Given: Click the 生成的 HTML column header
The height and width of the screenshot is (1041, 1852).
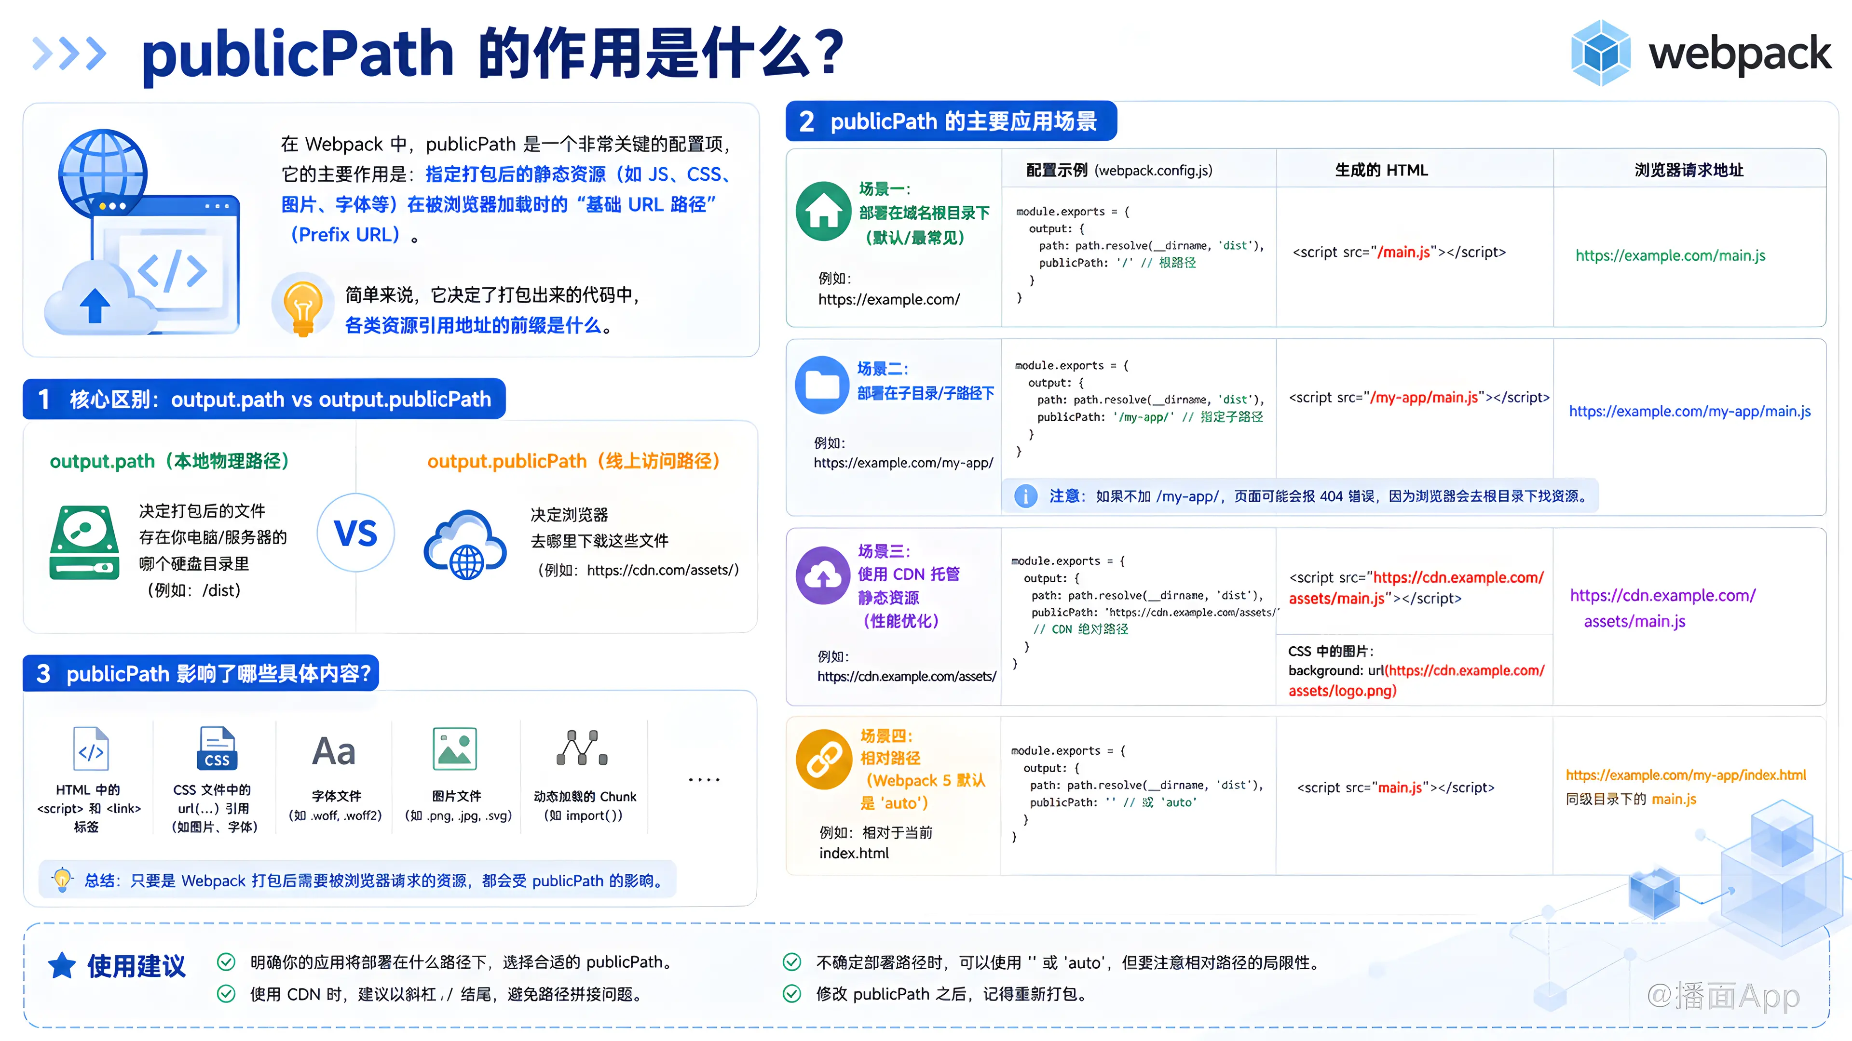Looking at the screenshot, I should 1381,170.
